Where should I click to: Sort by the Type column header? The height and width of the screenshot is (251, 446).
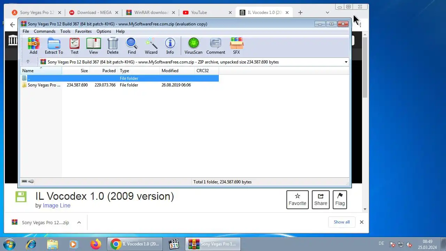[x=139, y=70]
